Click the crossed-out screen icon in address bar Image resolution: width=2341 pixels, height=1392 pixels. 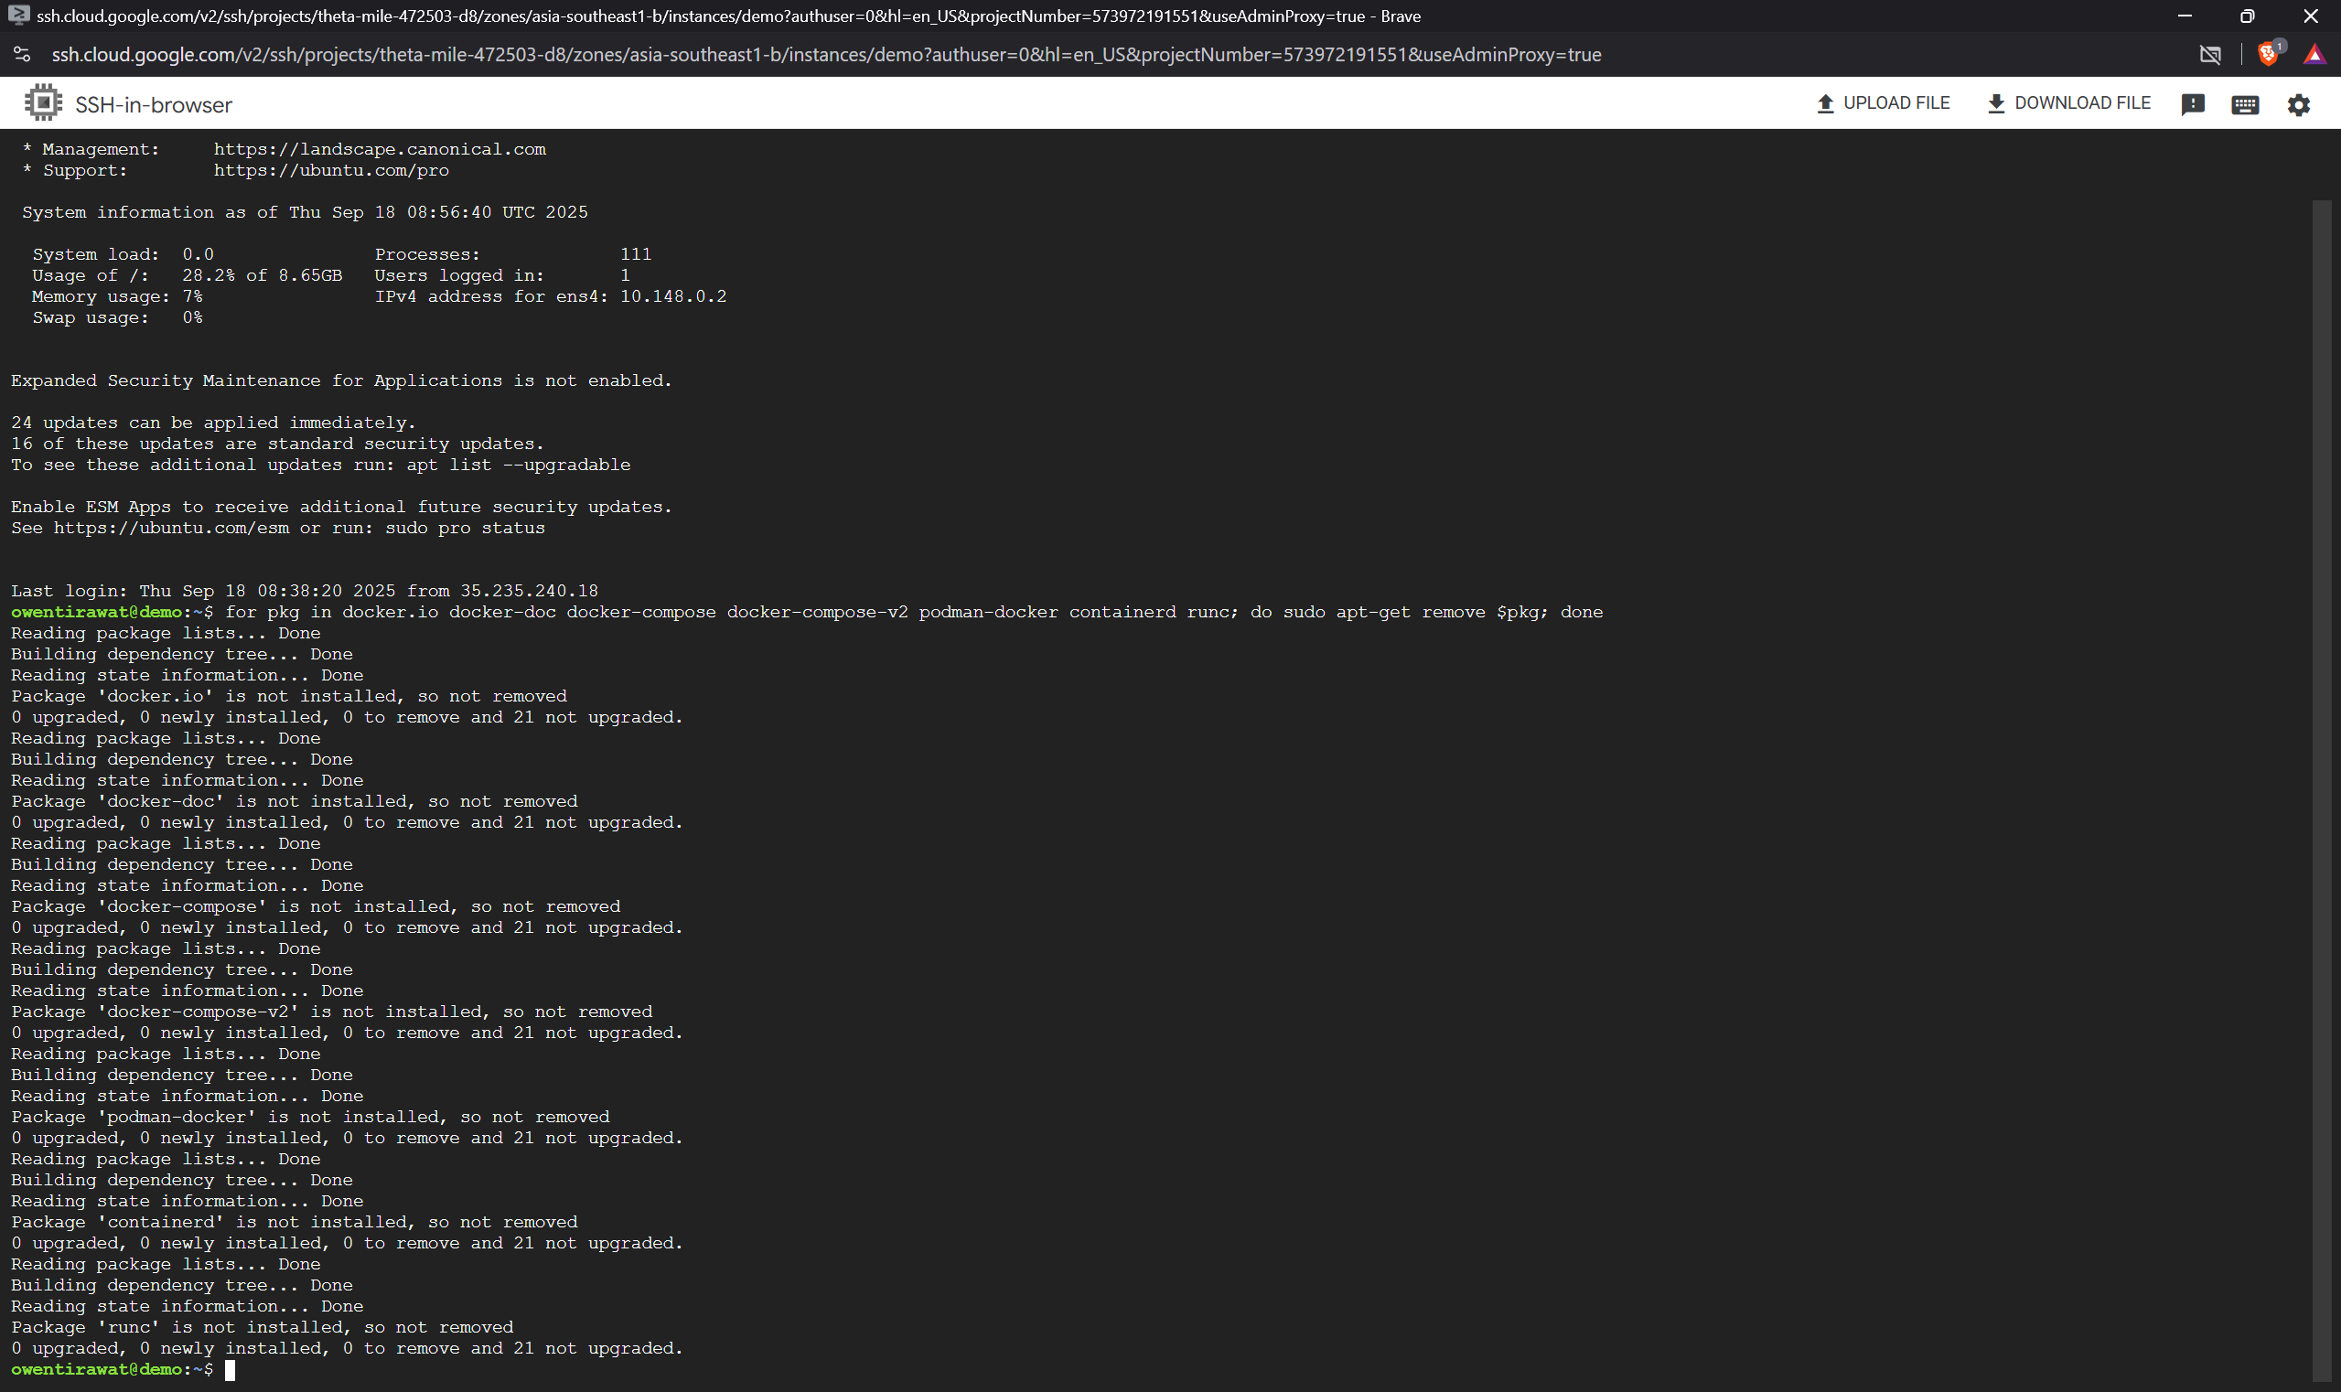pos(2209,54)
